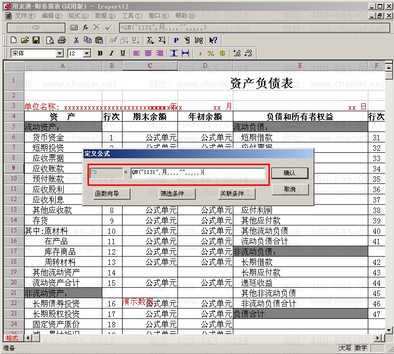The height and width of the screenshot is (354, 394).
Task: Click the log toolbar icon
Action: (199, 40)
